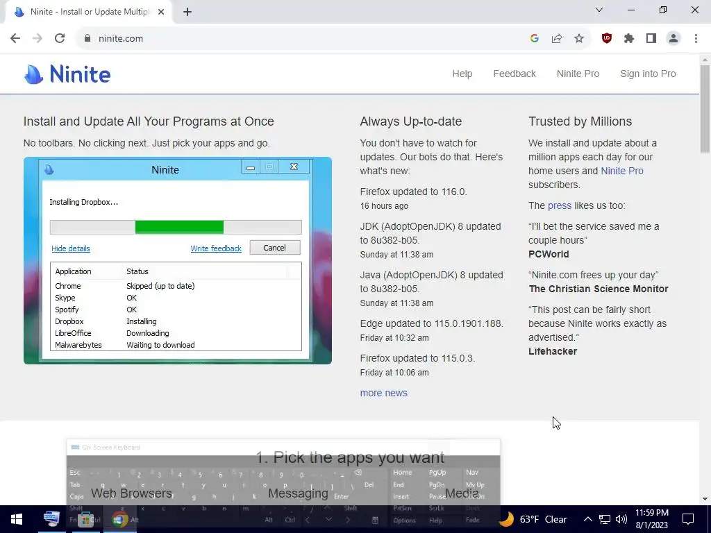The width and height of the screenshot is (711, 533).
Task: Click the Chrome icon on the taskbar
Action: tap(120, 519)
